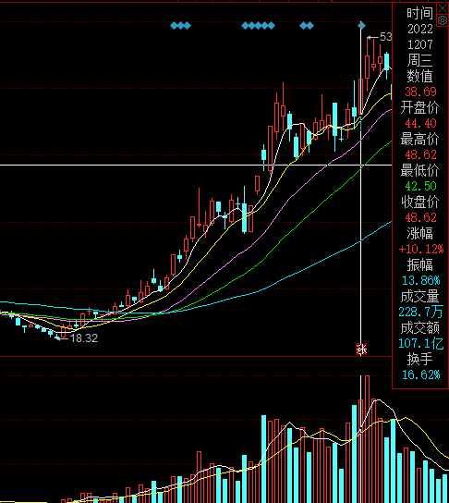Click the 振幅 13.86% readout
Screen dimensions: 449x503
[x=421, y=281]
